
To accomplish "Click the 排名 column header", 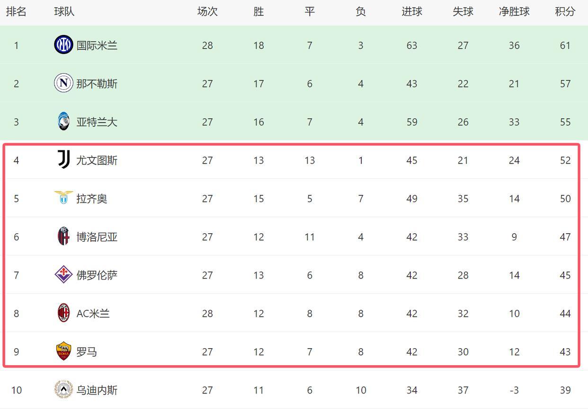I will [x=16, y=12].
